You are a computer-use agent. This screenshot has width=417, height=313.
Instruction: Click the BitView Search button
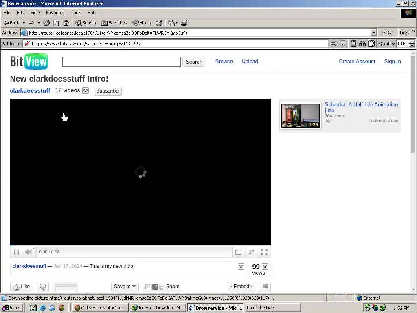point(194,62)
